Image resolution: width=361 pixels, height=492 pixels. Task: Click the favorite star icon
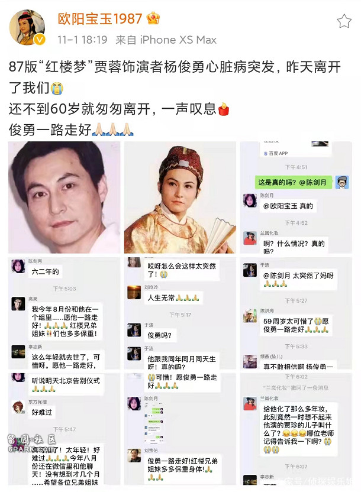(x=344, y=21)
